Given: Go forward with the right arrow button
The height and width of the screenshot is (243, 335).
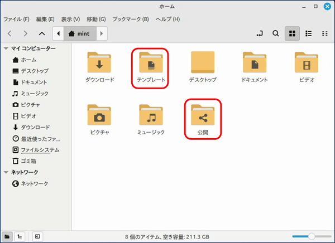Looking at the screenshot, I should (x=26, y=33).
